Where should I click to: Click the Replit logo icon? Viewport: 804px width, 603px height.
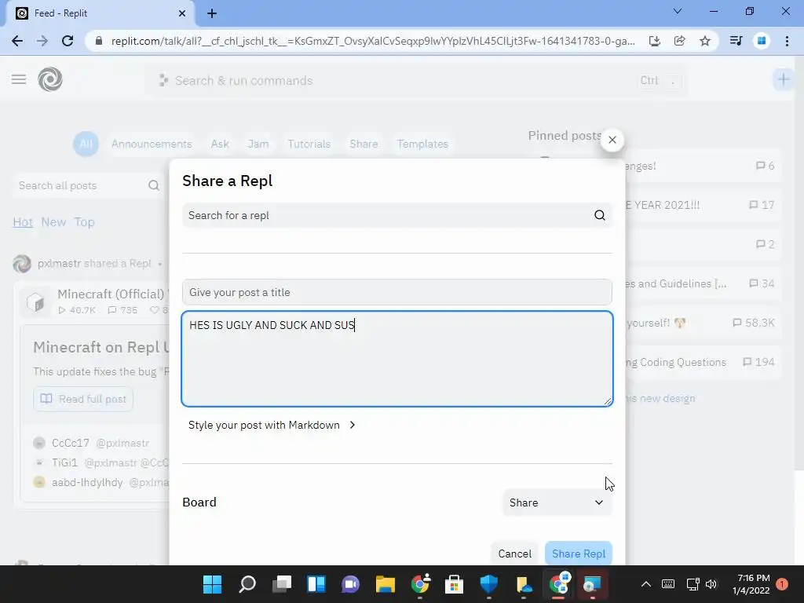click(x=50, y=79)
